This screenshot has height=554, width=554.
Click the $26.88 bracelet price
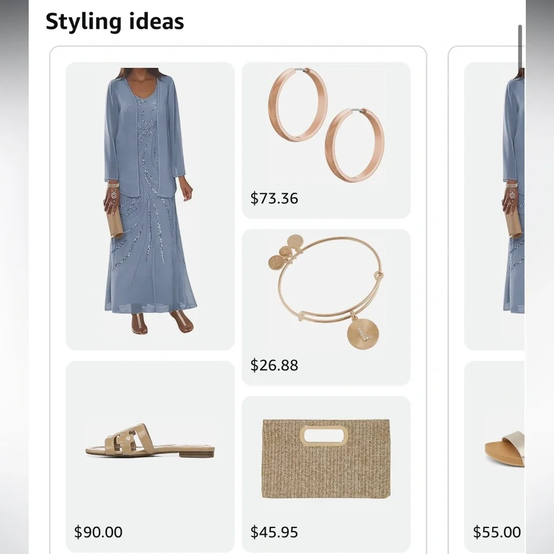[x=274, y=365]
